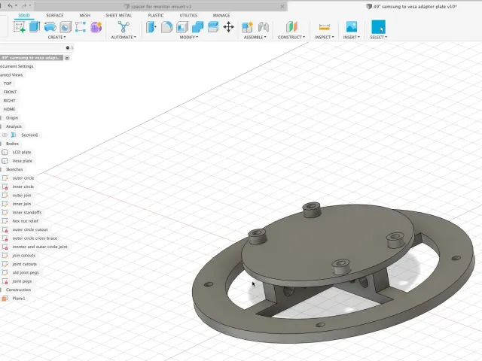Select the 'outer circle cross brace' sketch
Viewport: 482px width, 361px height.
(35, 238)
